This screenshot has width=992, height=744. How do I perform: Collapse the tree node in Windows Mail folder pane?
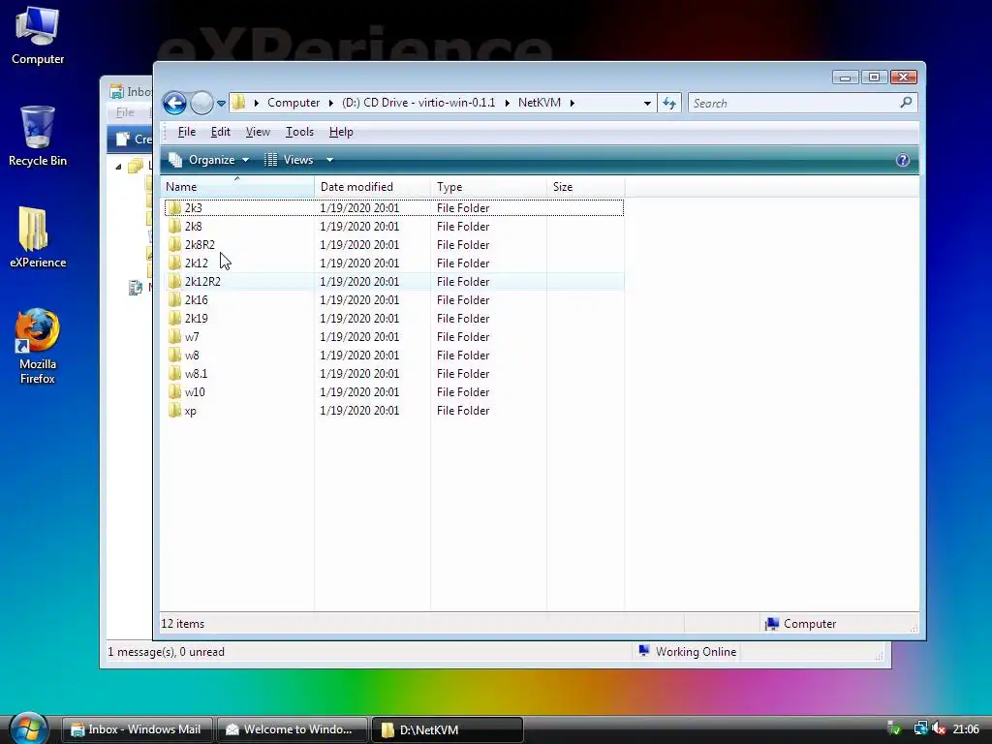[118, 167]
